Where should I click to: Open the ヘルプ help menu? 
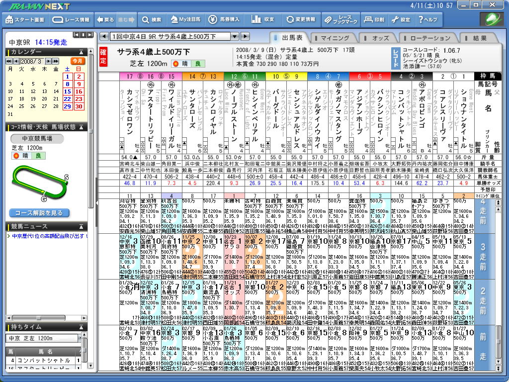coord(428,20)
